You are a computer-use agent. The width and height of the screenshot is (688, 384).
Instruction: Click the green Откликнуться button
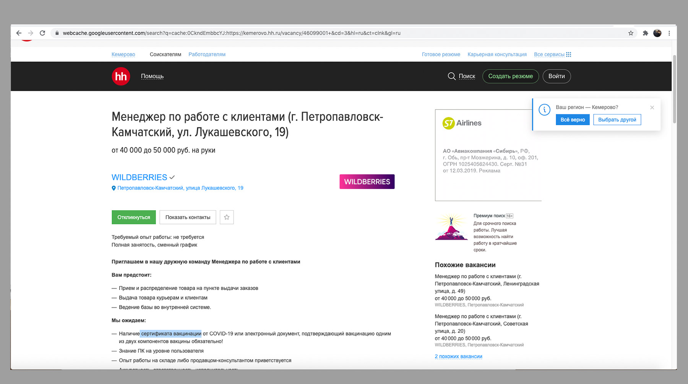point(134,217)
